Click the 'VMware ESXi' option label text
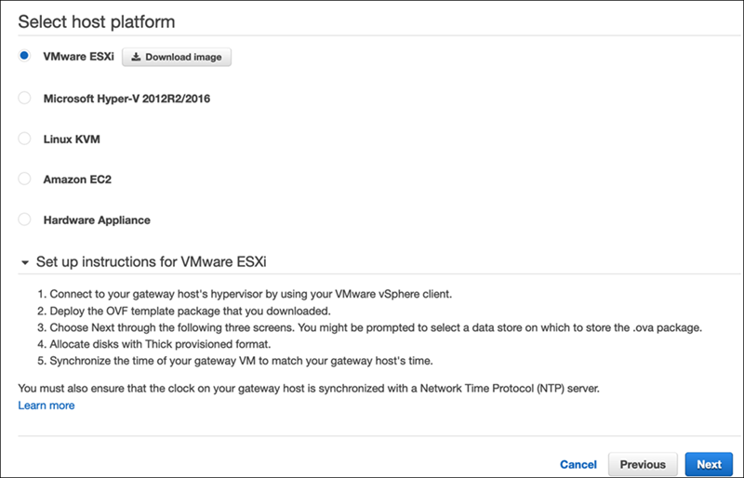 (79, 57)
